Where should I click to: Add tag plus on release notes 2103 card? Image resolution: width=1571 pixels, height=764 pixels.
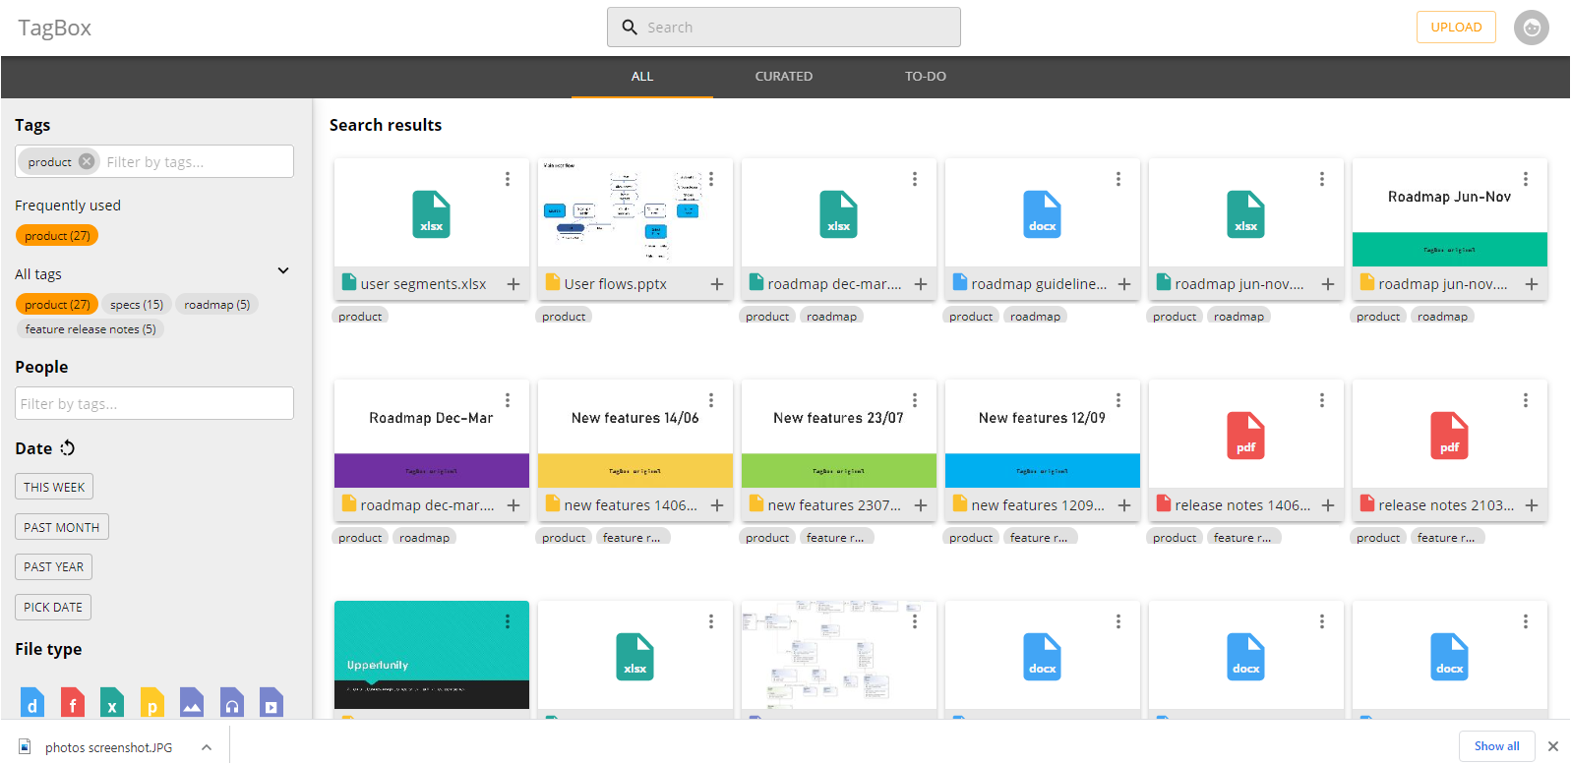[1532, 505]
